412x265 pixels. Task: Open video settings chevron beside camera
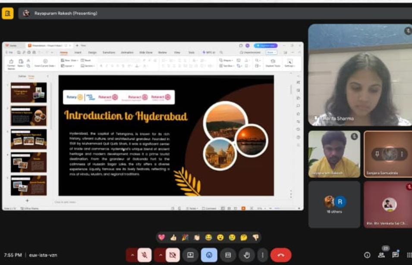(x=160, y=255)
